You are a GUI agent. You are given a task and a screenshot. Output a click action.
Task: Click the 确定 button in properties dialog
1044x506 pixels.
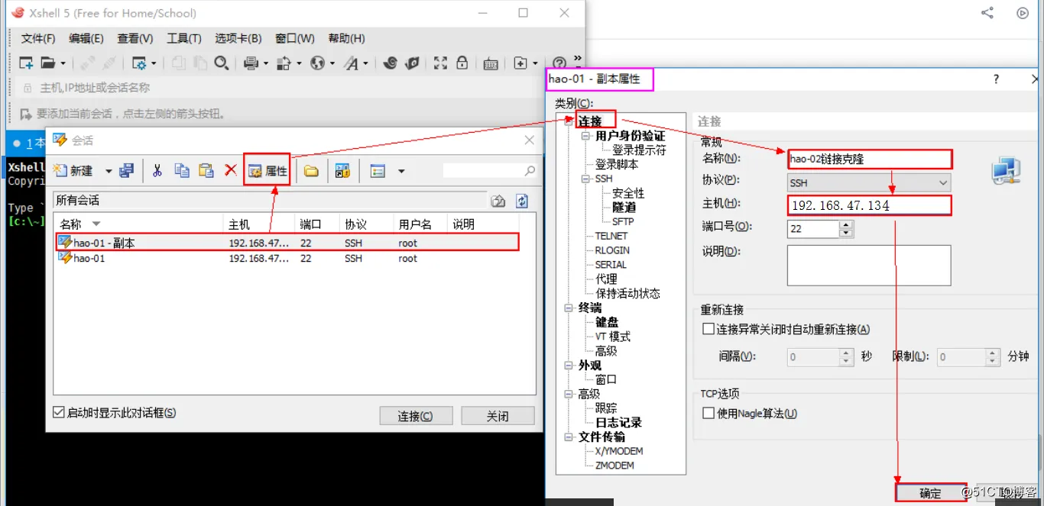[930, 493]
